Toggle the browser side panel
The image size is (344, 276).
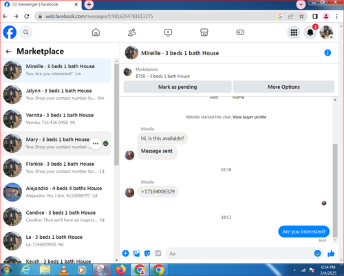click(x=315, y=17)
